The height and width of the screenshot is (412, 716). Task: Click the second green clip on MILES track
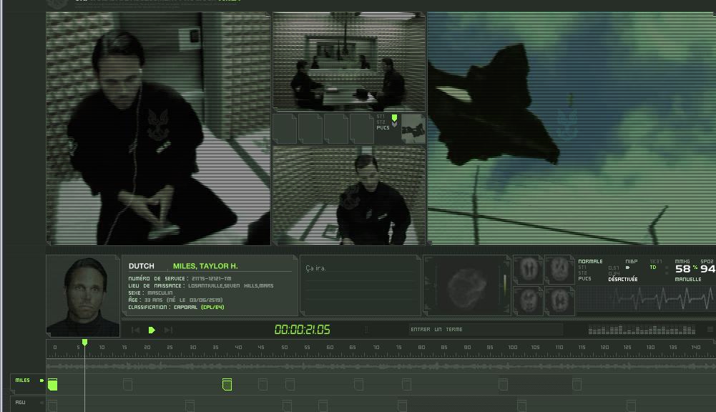tap(227, 385)
